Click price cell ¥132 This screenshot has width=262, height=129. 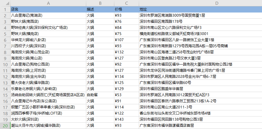coord(127,52)
